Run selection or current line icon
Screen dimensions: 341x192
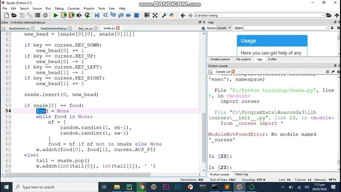coord(79,15)
